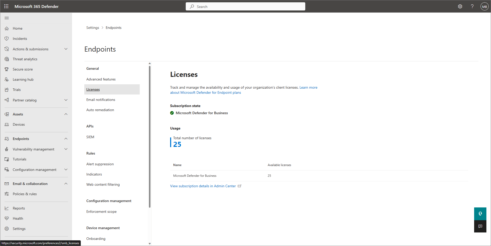Collapse the Assets section chevron
491x246 pixels.
pos(66,114)
